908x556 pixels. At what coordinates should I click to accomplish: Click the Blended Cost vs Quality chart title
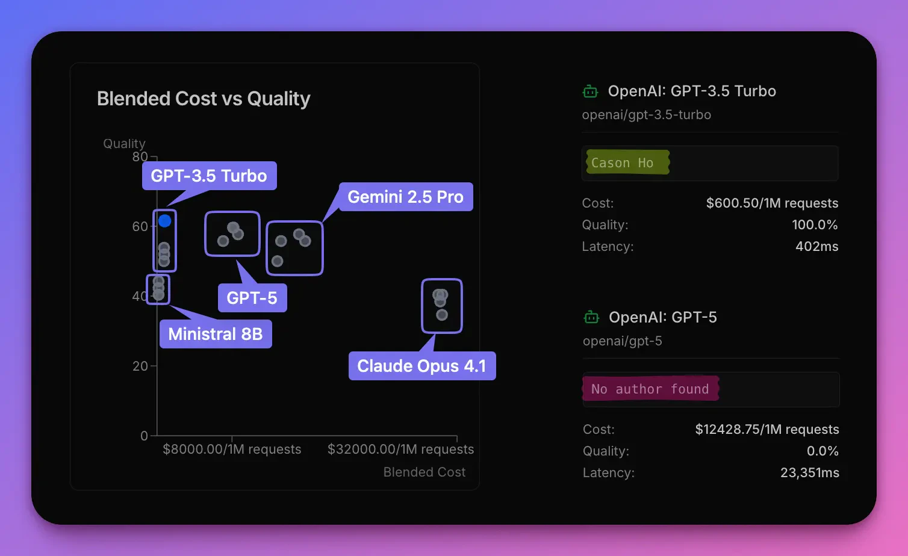click(204, 98)
